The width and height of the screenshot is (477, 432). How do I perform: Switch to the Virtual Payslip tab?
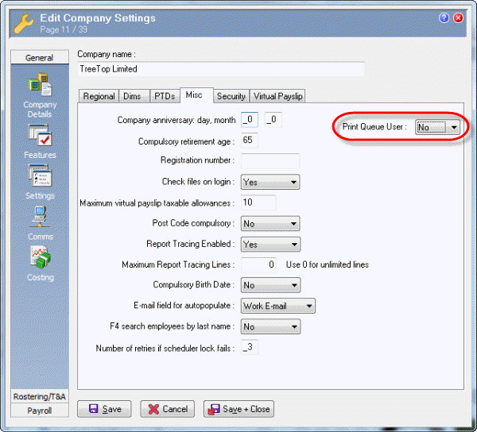point(278,96)
